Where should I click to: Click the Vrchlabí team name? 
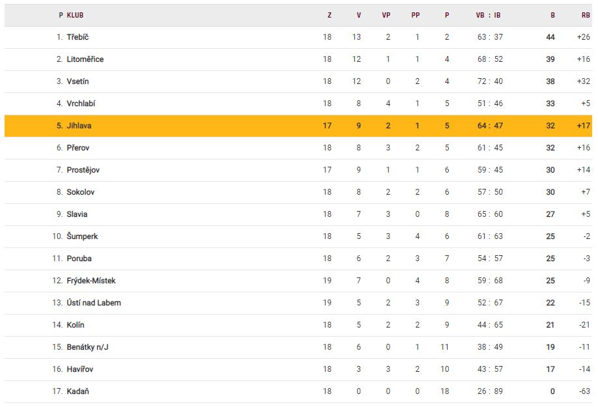(81, 104)
